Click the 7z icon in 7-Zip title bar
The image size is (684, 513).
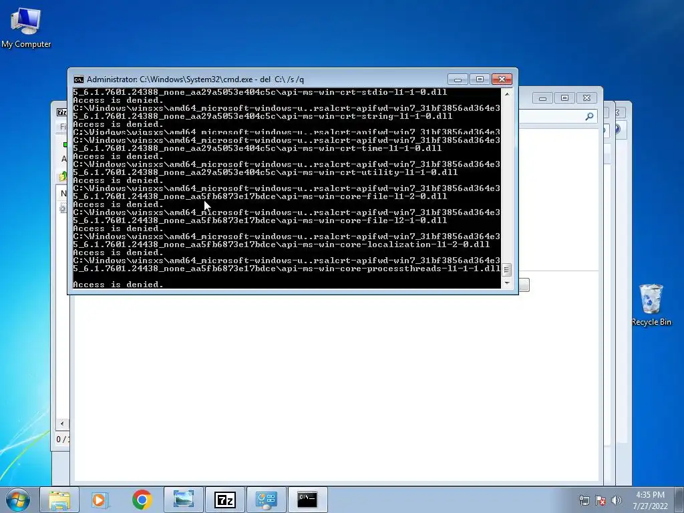[62, 112]
